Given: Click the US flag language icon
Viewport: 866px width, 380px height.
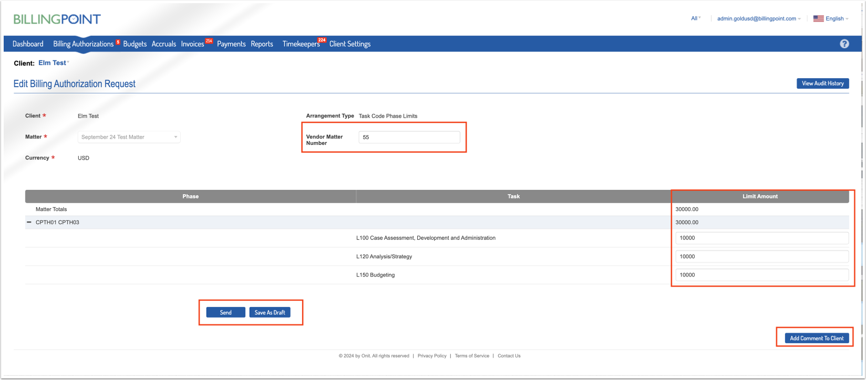Looking at the screenshot, I should click(818, 18).
